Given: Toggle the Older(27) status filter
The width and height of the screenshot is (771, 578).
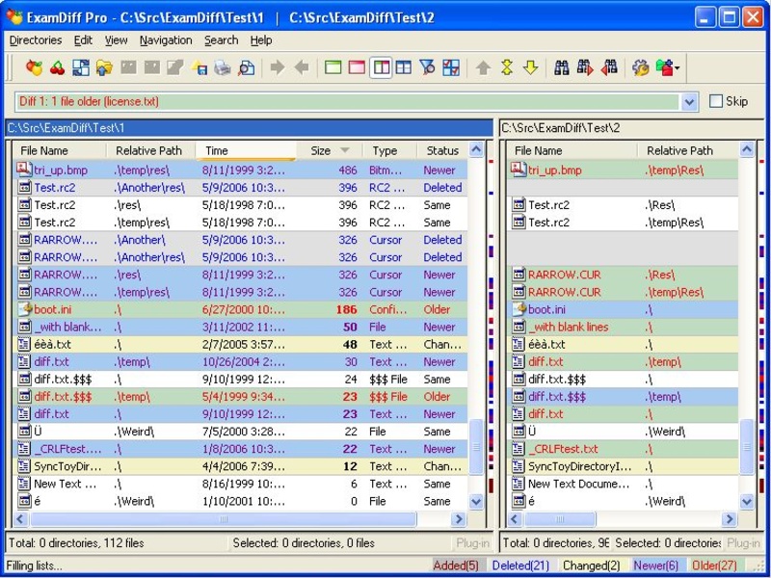Looking at the screenshot, I should pos(714,565).
